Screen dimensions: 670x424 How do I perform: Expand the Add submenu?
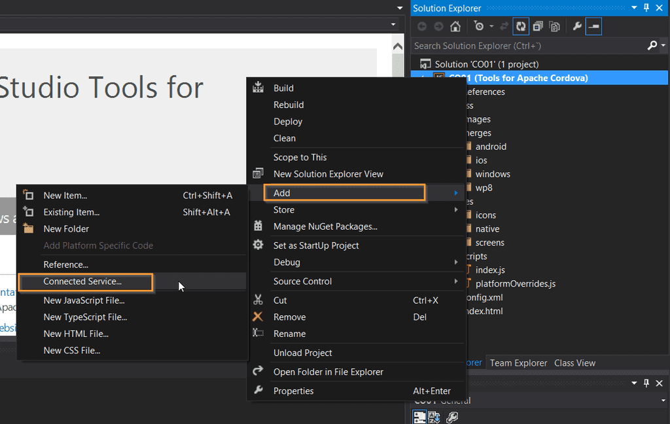[x=355, y=193]
